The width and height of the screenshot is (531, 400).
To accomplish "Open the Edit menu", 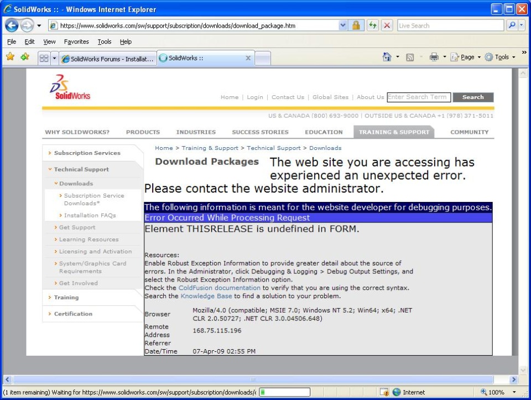I will (x=29, y=41).
